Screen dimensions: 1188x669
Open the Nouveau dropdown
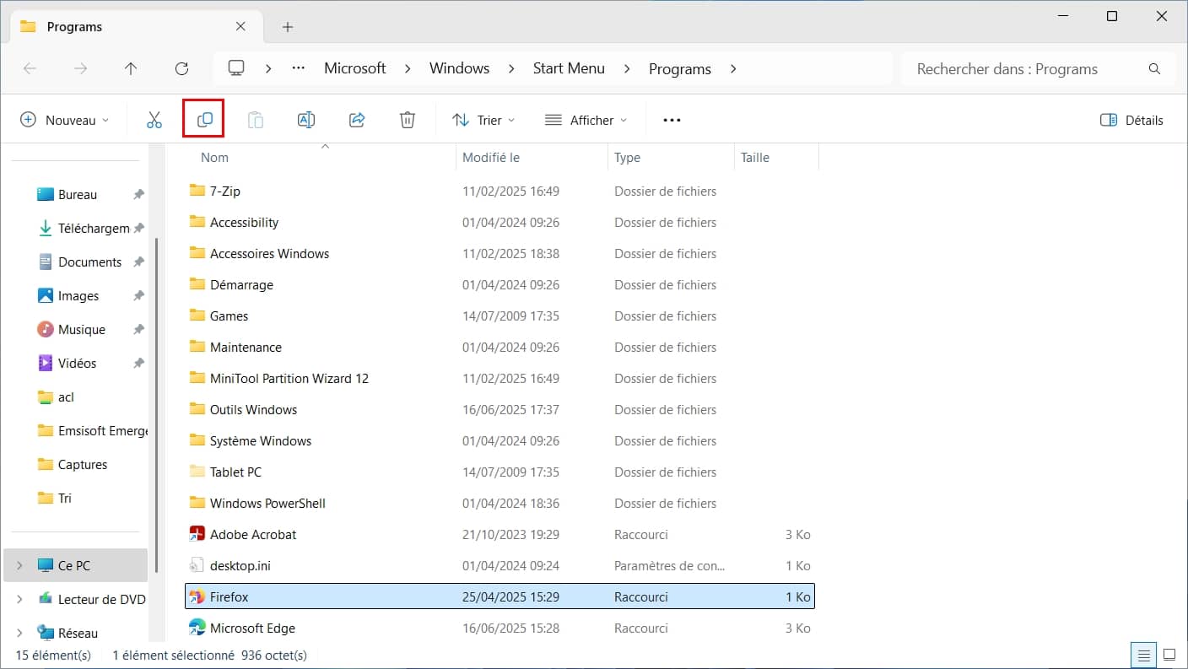(x=65, y=120)
